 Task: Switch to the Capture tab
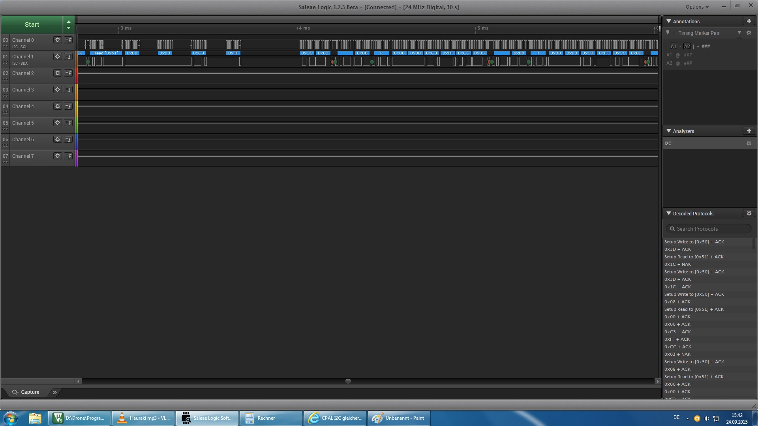coord(26,392)
